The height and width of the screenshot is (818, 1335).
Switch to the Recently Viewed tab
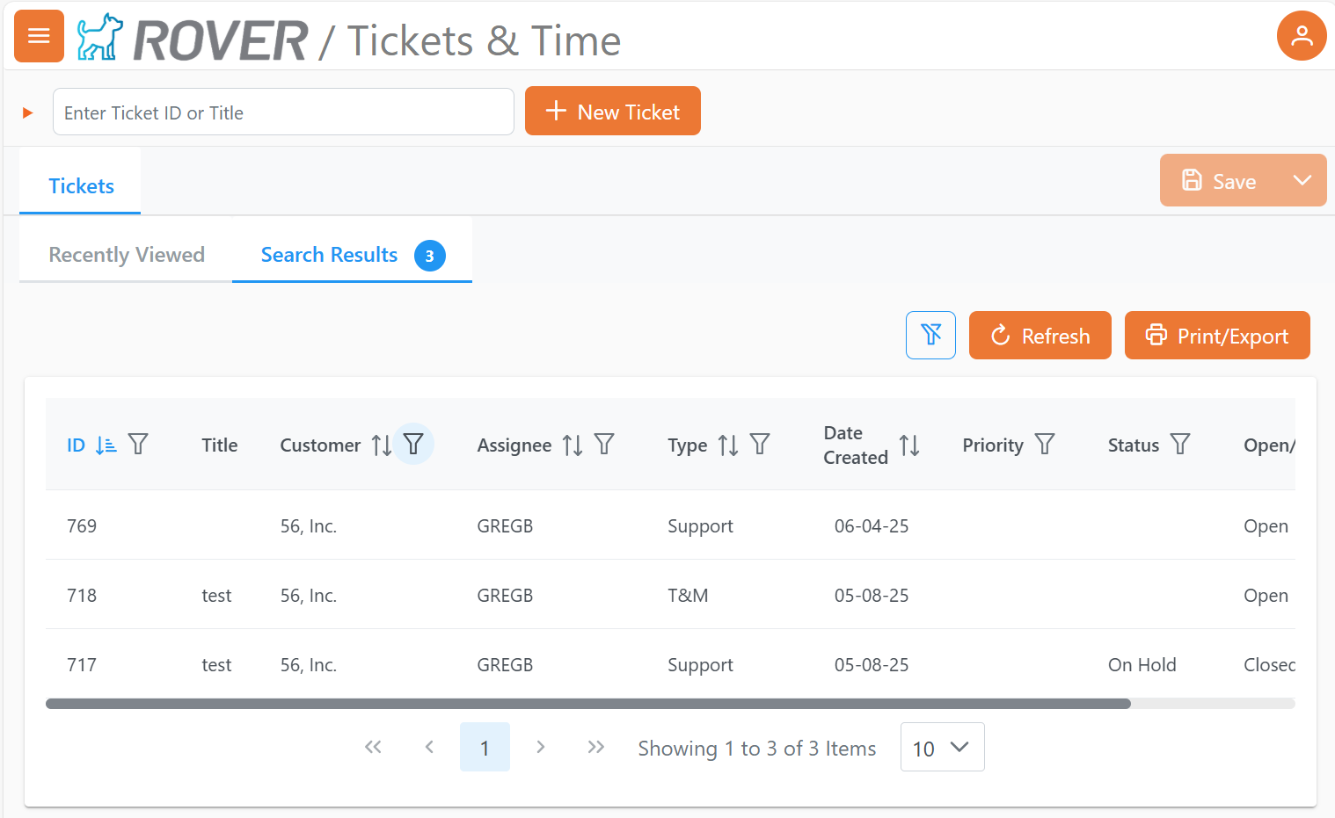point(126,255)
